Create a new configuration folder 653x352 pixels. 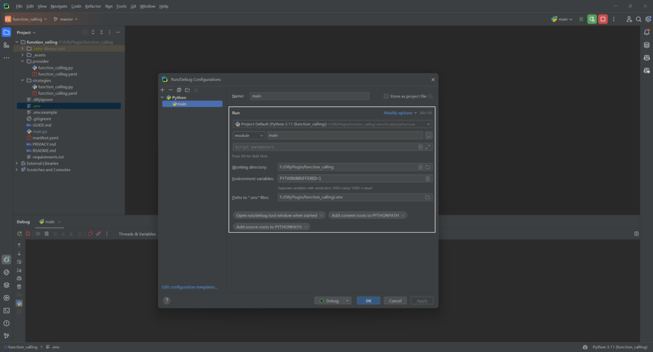click(187, 90)
